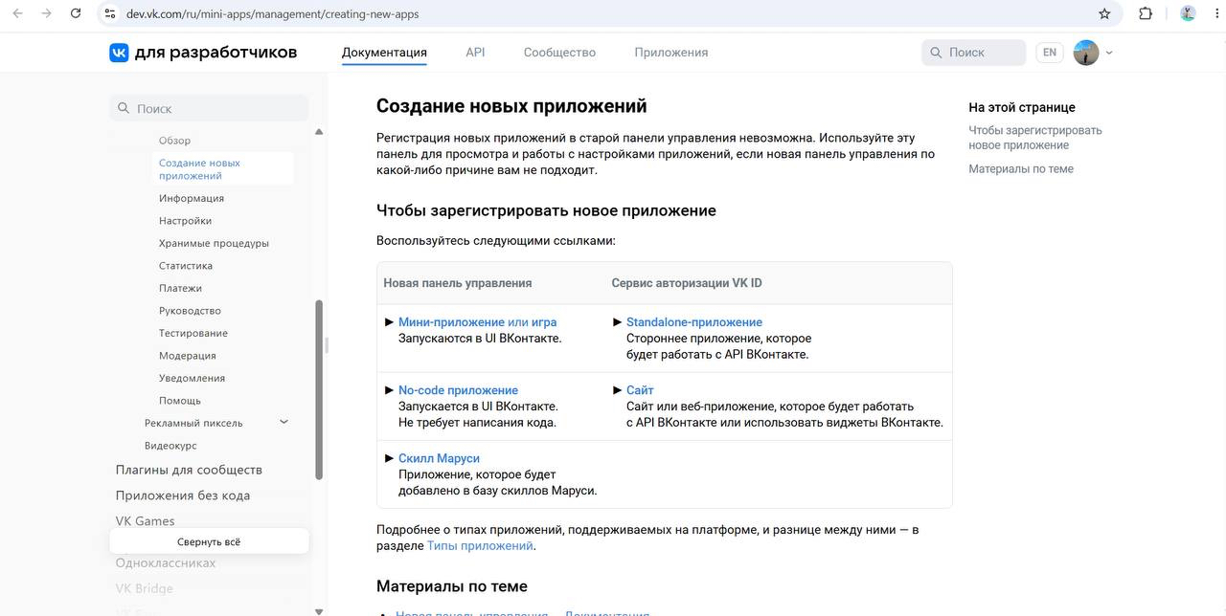Image resolution: width=1226 pixels, height=616 pixels.
Task: Open the API tab
Action: point(475,53)
